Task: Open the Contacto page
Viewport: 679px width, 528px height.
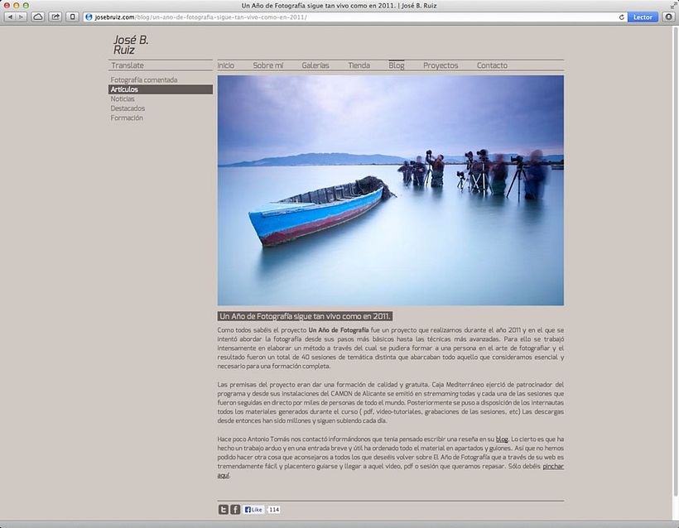Action: point(491,65)
